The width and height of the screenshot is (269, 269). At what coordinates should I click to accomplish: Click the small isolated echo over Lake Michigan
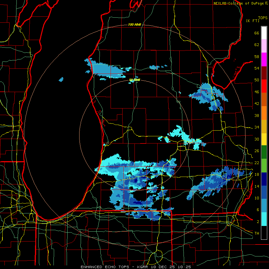point(61,80)
